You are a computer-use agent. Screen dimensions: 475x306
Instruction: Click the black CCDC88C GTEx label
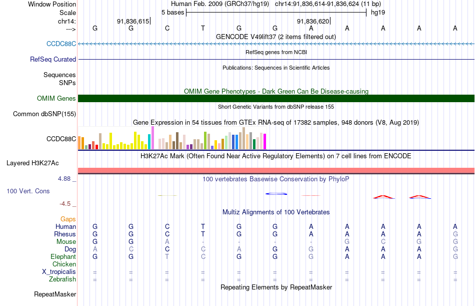(61, 139)
